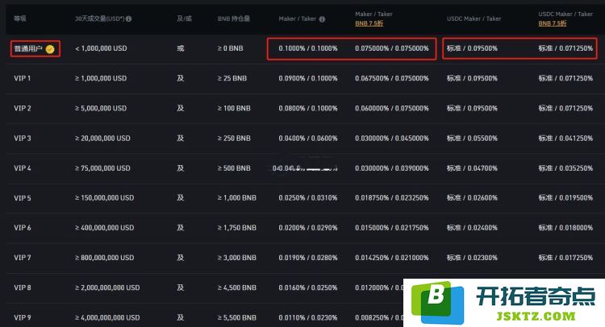Click the ≥ 2,000,000,000 USD volume cell
605x327 pixels.
(x=107, y=288)
